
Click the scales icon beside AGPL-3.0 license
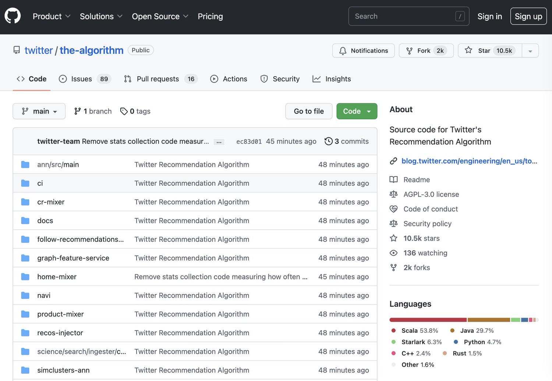click(x=393, y=194)
